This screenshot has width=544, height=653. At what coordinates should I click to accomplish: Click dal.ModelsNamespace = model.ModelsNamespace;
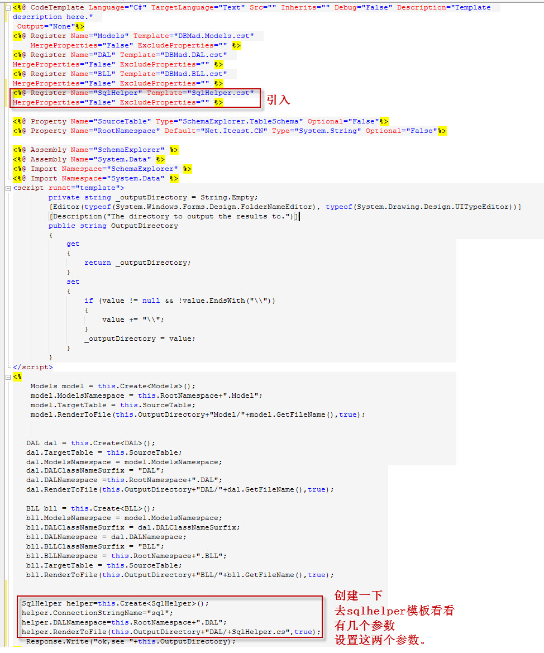124,463
